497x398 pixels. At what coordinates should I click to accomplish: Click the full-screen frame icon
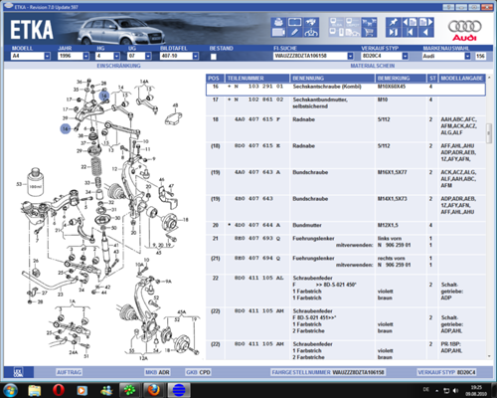[x=294, y=22]
